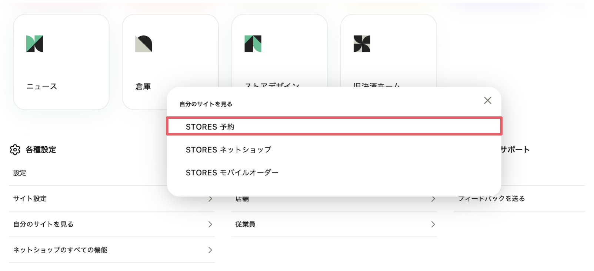Screen dimensions: 594x271
Task: Open the 倉庫 card label
Action: (143, 86)
